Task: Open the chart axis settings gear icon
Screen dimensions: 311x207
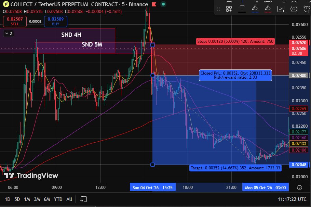Action: tap(299, 187)
